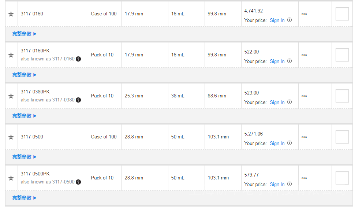Viewport: 355px width, 208px height.
Task: Star the 3117-0500 Case of 100 row
Action: click(11, 137)
